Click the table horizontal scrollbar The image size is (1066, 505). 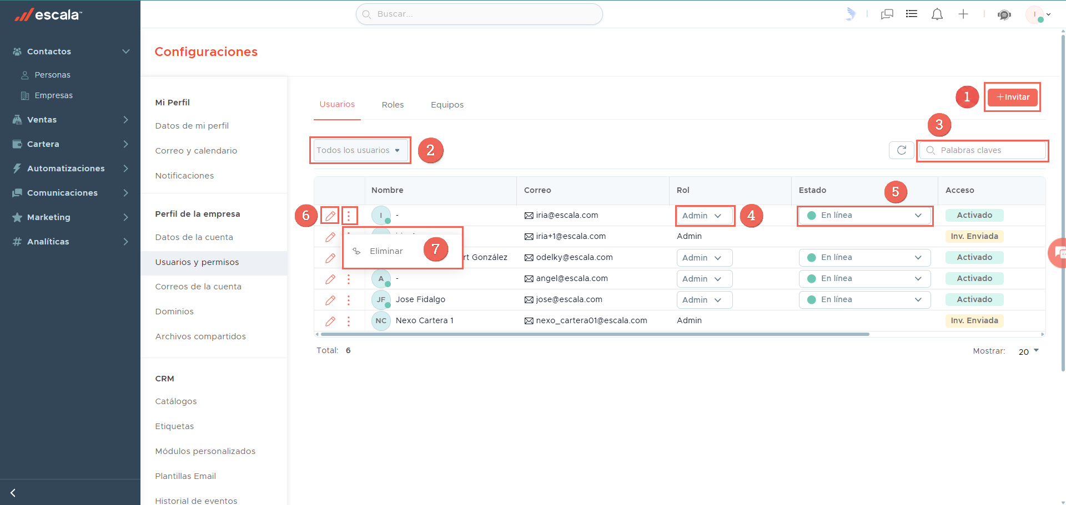tap(595, 334)
